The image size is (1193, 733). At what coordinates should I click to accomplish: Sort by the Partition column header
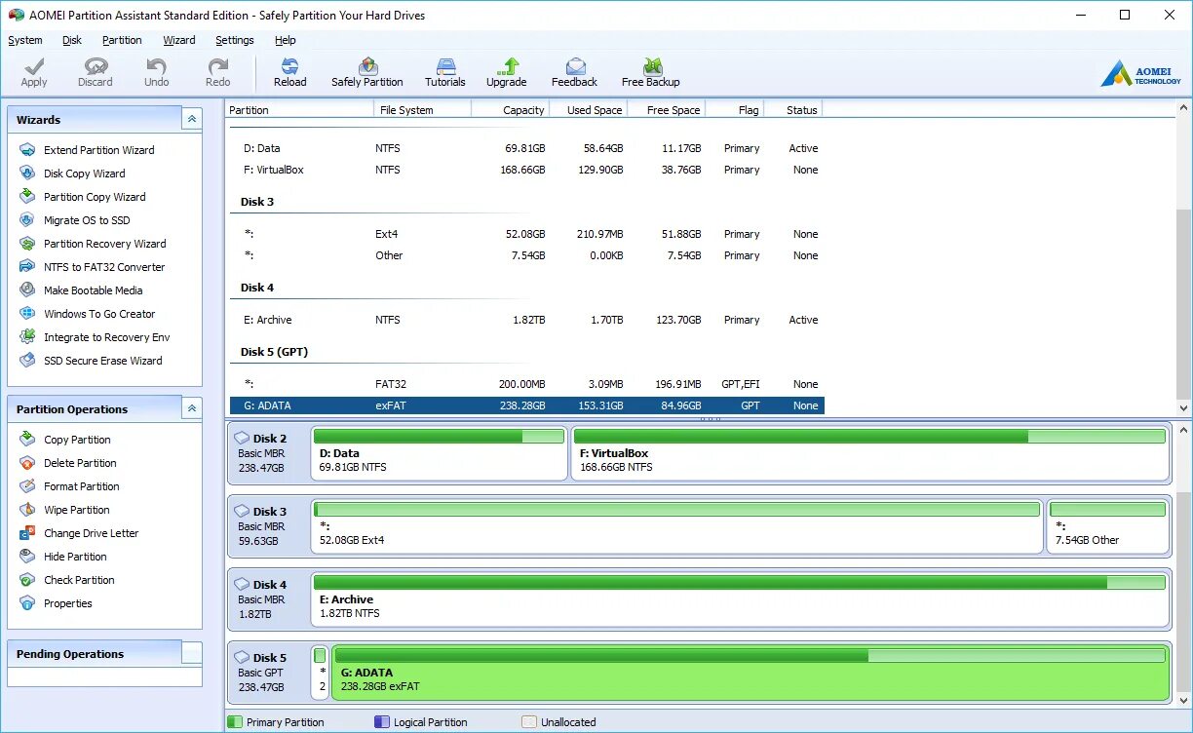point(299,110)
